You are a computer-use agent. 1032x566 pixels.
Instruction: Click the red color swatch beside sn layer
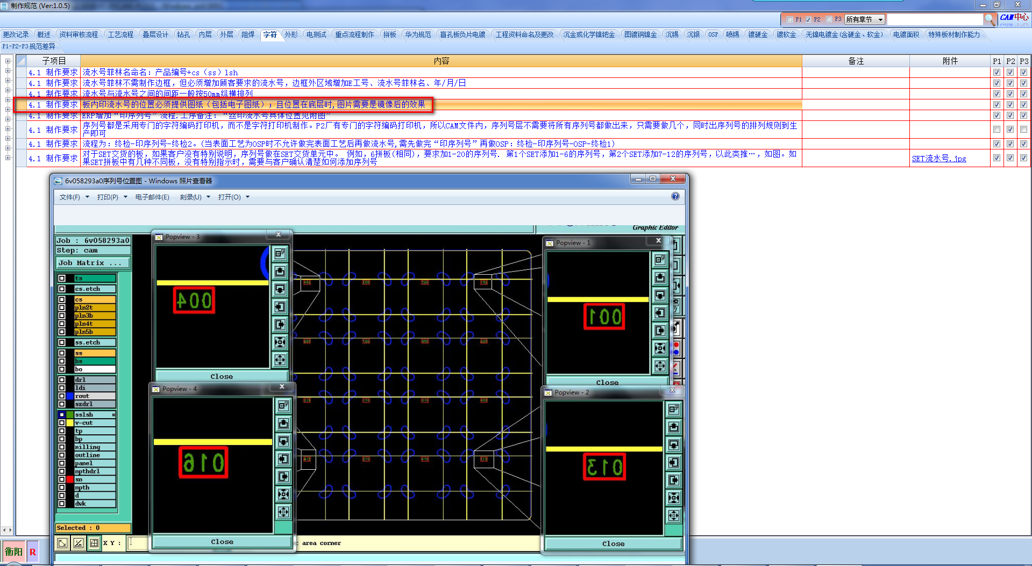(x=69, y=479)
